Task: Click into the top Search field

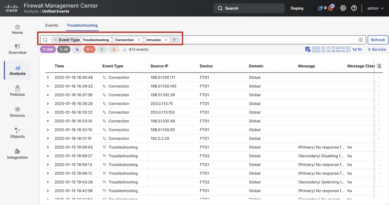Action: pyautogui.click(x=249, y=8)
